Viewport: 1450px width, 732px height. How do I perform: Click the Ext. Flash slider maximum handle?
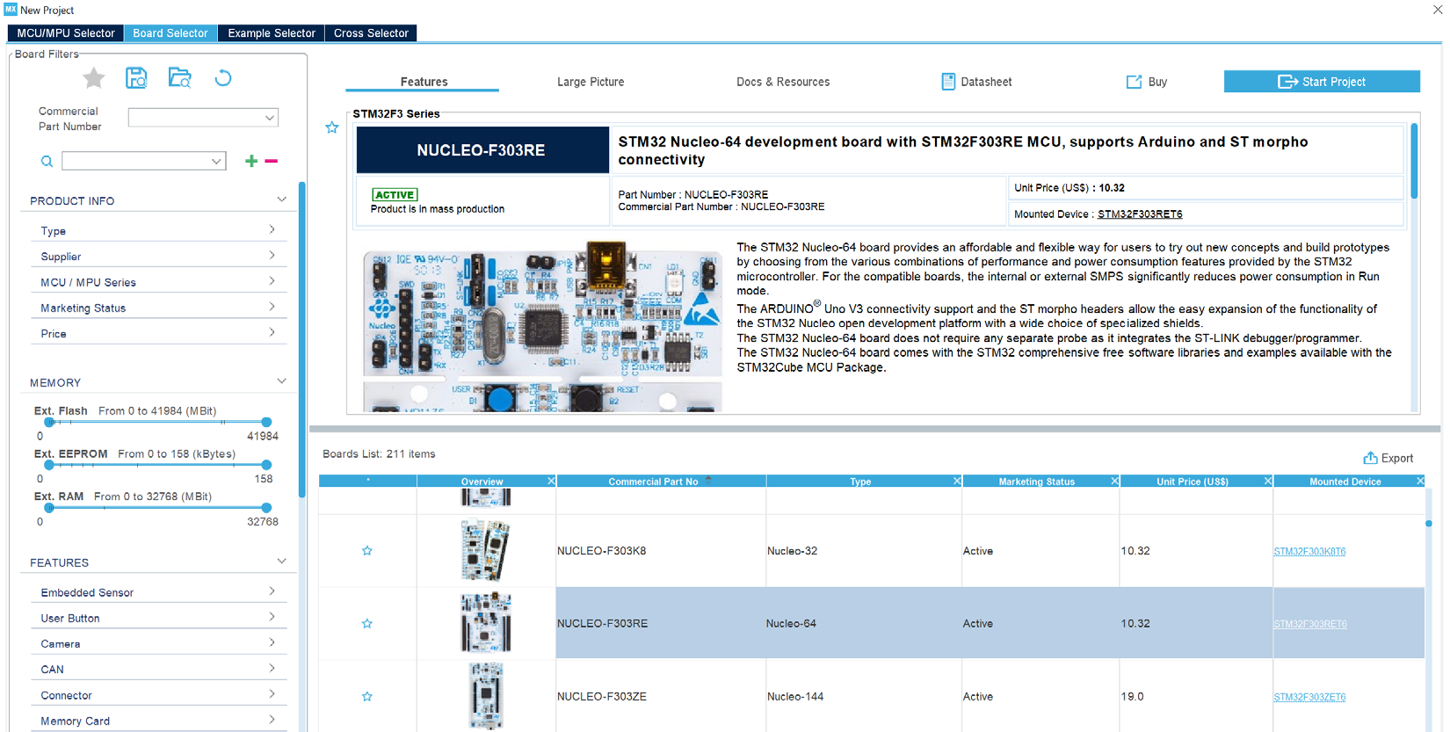coord(266,423)
